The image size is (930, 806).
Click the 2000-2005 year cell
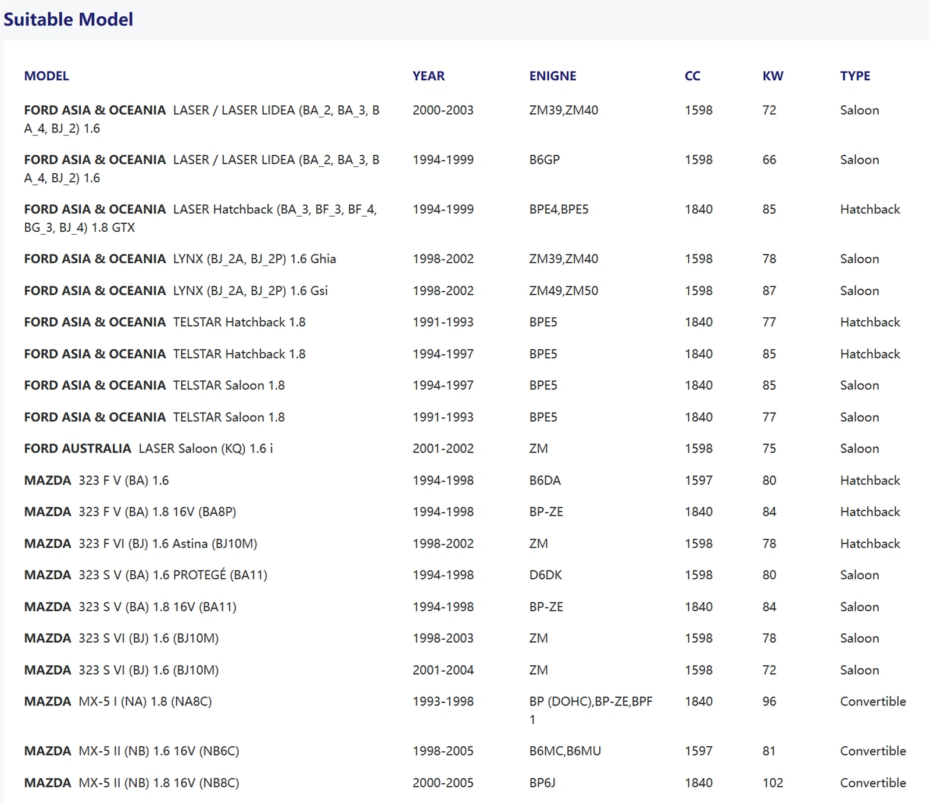tap(443, 783)
